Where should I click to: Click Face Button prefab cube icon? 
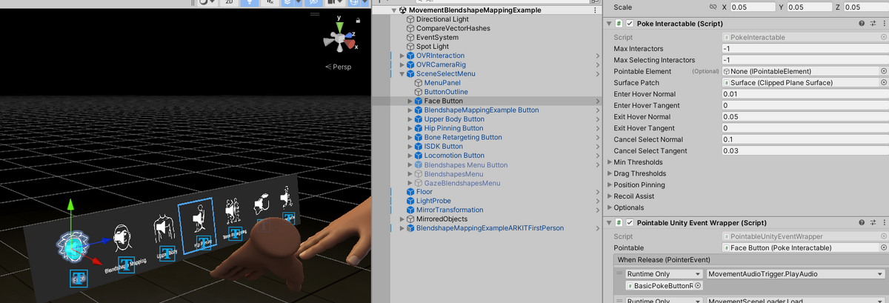coord(419,101)
